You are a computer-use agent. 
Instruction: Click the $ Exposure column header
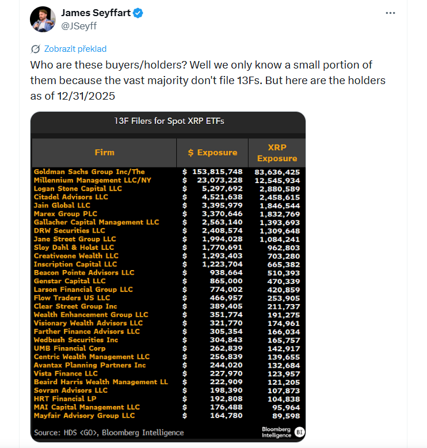pyautogui.click(x=212, y=153)
